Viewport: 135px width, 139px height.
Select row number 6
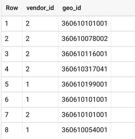[x=7, y=99]
